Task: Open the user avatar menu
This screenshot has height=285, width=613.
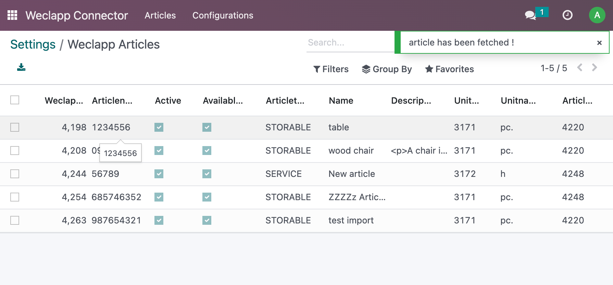Action: 597,15
